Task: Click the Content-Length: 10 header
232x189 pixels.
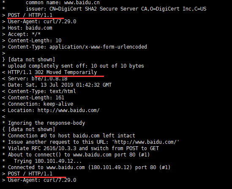Action: pos(35,41)
